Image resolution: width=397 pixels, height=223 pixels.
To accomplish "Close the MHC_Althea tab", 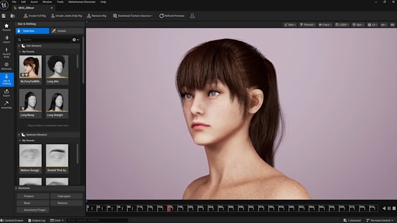I will point(51,8).
